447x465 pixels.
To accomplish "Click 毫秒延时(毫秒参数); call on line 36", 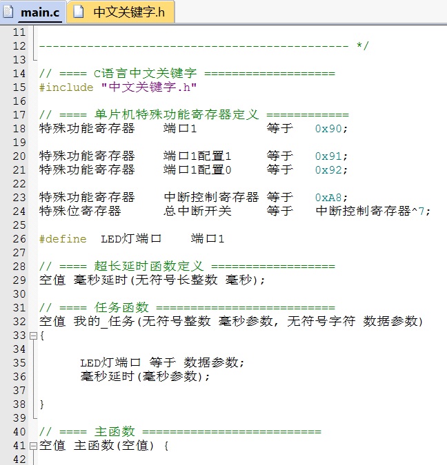I will pyautogui.click(x=146, y=377).
